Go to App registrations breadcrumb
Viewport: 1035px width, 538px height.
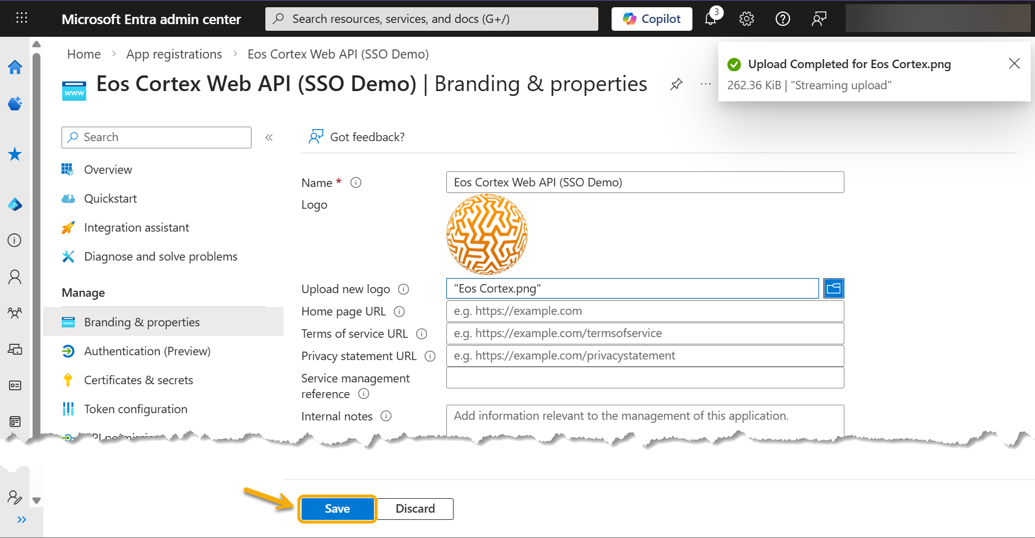click(x=174, y=54)
